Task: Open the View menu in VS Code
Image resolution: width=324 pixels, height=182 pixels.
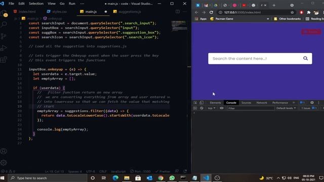Action: (52, 4)
